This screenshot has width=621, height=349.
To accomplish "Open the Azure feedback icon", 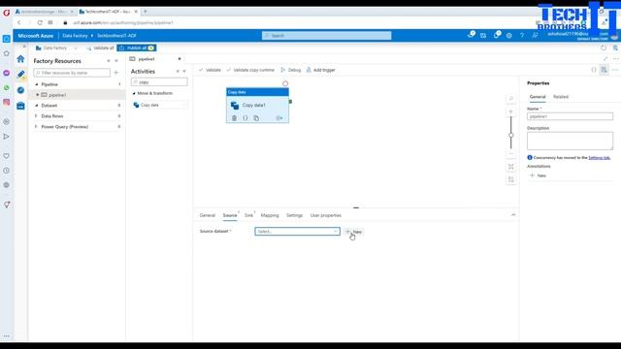I will pyautogui.click(x=535, y=36).
